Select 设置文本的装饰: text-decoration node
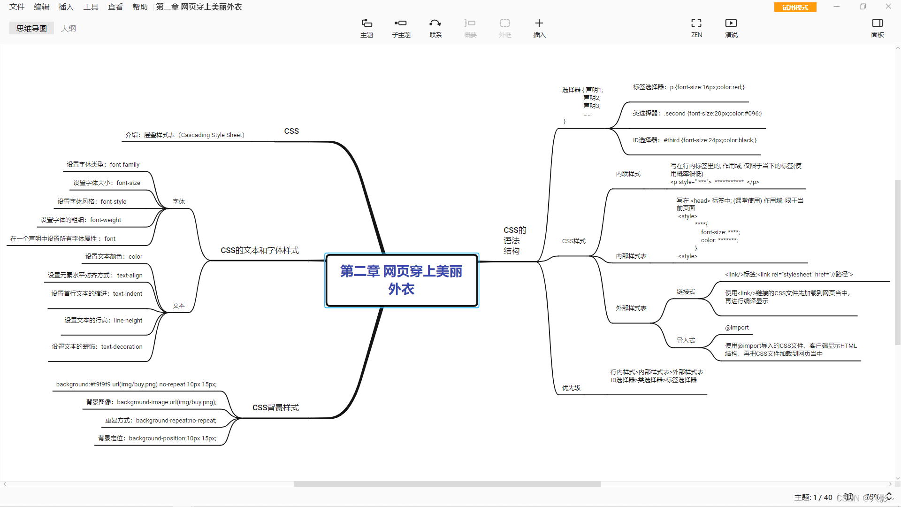The image size is (901, 507). click(x=97, y=346)
